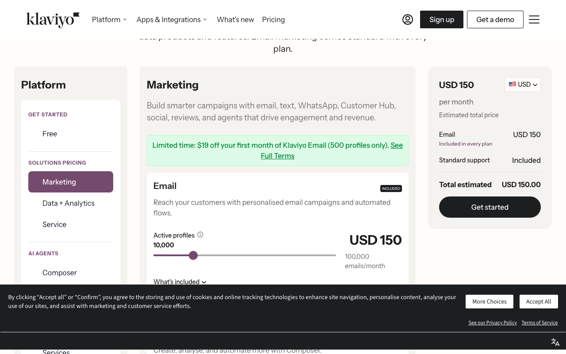Open What's new page

(235, 19)
